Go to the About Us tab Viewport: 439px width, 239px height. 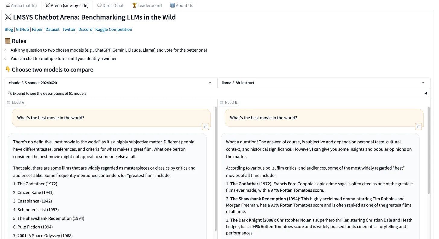pyautogui.click(x=182, y=5)
